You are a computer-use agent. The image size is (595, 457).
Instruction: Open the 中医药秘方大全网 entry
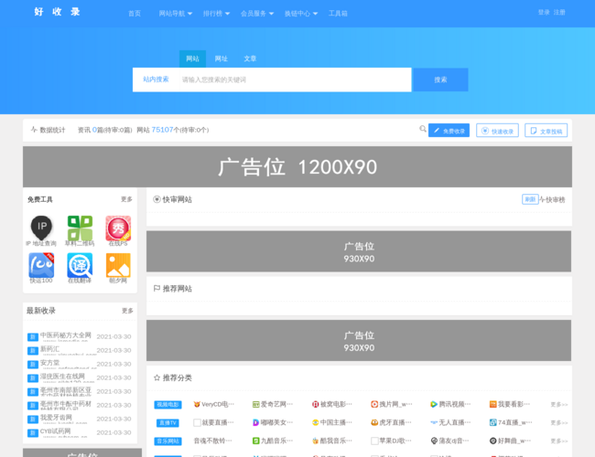(66, 335)
